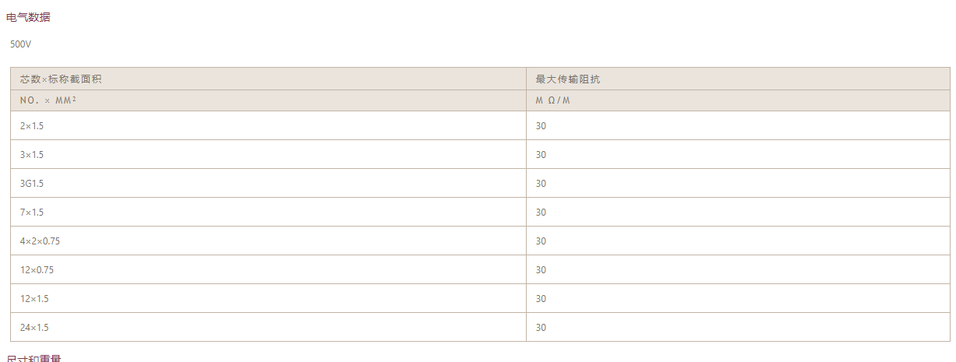This screenshot has height=362, width=956.
Task: Click the 12×0.75 table cell
Action: point(37,270)
